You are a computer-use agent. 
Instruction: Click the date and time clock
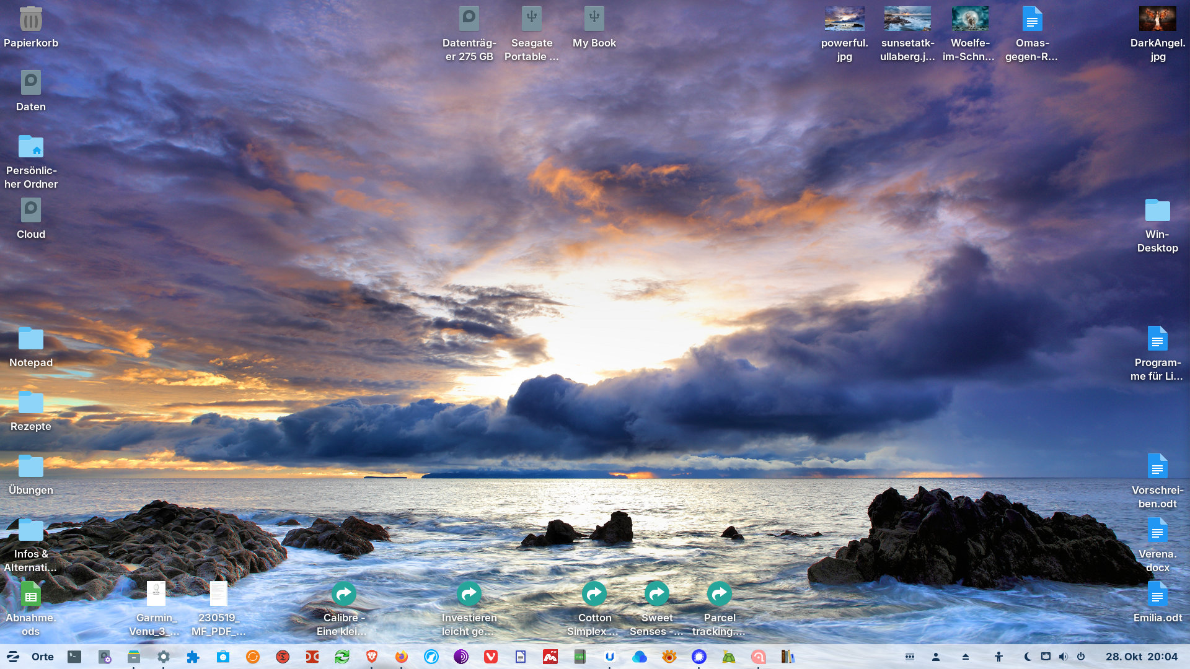[x=1142, y=657]
